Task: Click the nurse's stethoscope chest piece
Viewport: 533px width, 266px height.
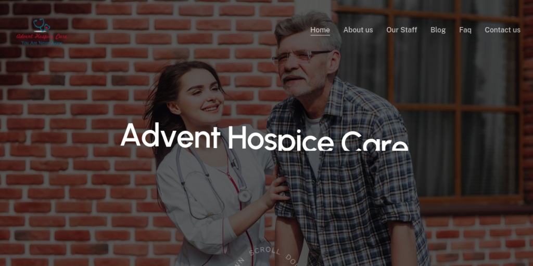Action: click(x=245, y=196)
